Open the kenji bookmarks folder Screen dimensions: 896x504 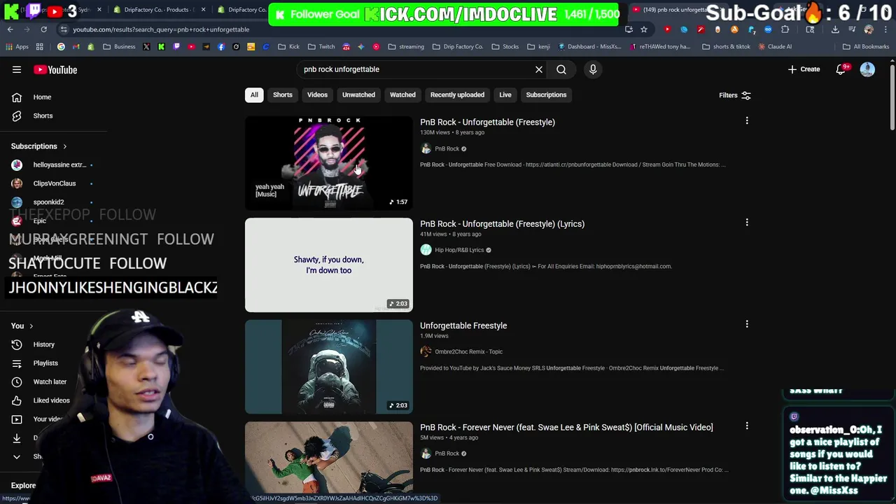pyautogui.click(x=538, y=47)
